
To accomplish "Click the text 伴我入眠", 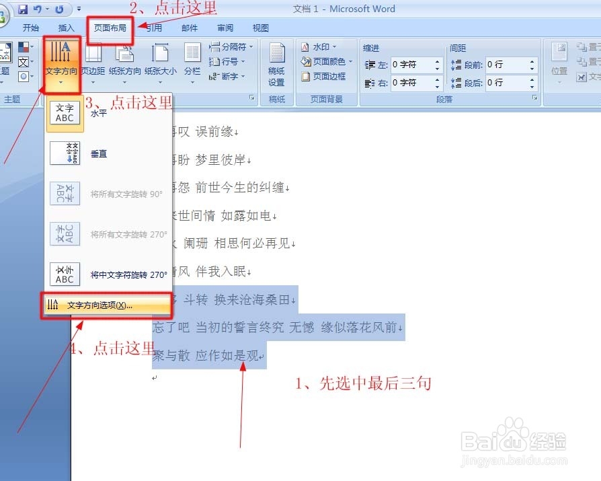I will pyautogui.click(x=221, y=272).
